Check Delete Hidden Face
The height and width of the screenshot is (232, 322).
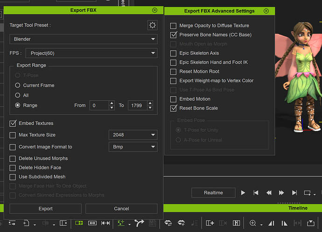click(13, 168)
